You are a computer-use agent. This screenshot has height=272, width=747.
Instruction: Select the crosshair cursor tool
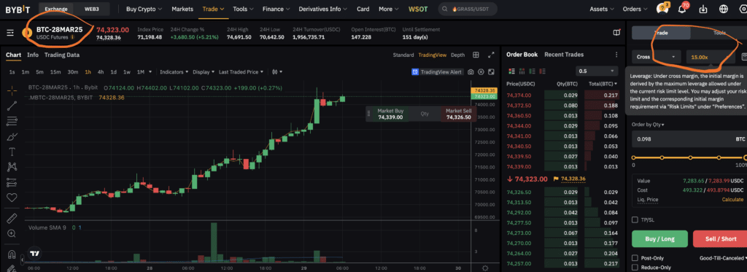[x=12, y=90]
